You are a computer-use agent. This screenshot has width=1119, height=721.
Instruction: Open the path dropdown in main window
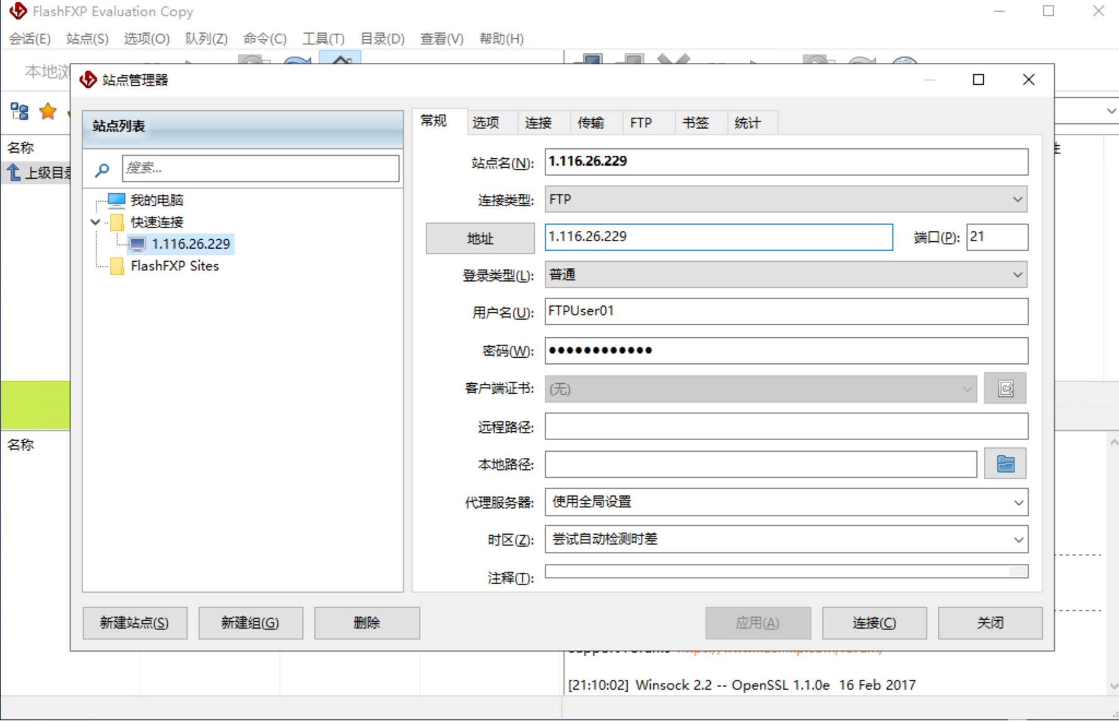click(x=1111, y=111)
